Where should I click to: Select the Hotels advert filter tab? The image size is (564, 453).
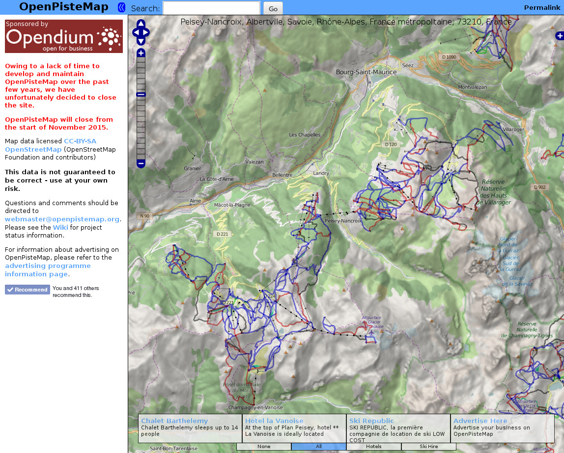[x=374, y=447]
